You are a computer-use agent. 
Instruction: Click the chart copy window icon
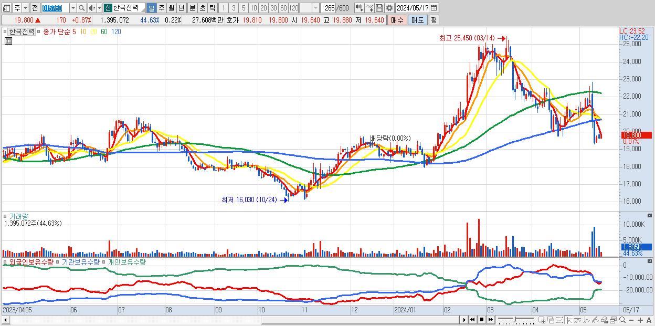(613, 320)
